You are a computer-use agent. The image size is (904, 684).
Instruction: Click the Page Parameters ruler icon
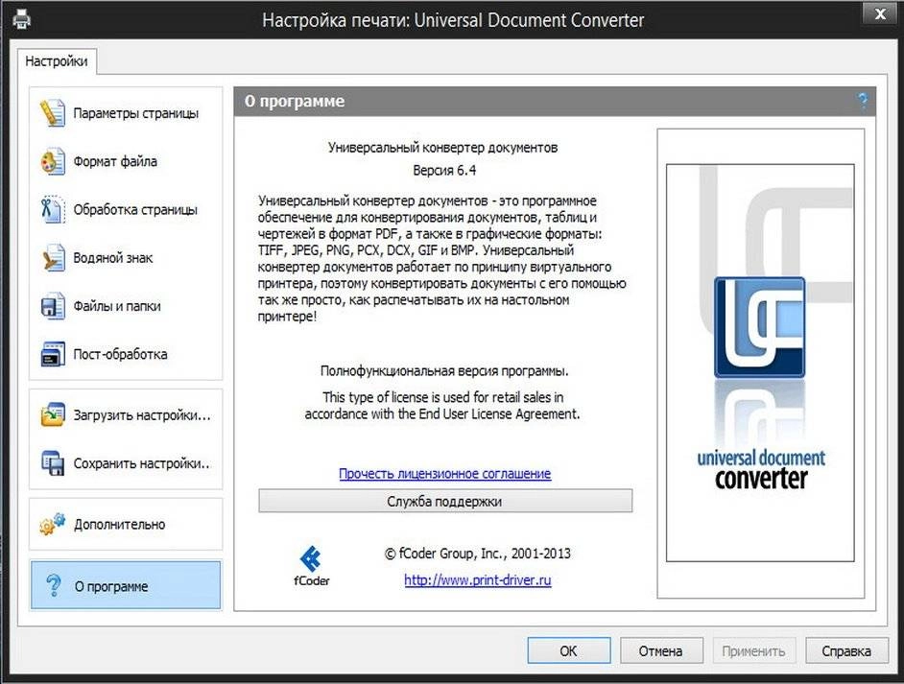[53, 113]
